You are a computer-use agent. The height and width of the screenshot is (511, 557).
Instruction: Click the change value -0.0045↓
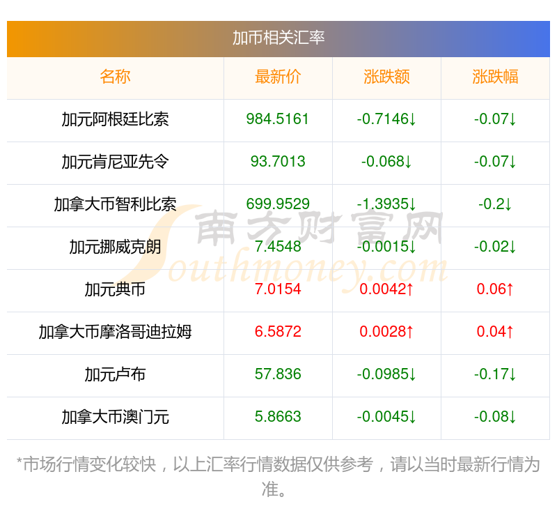point(386,417)
